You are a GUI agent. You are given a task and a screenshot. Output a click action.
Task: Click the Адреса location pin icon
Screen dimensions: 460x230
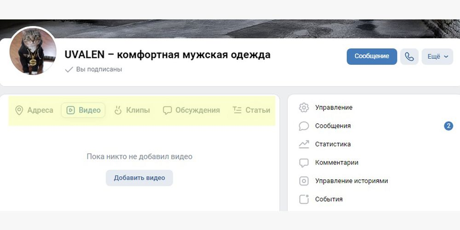(x=19, y=110)
